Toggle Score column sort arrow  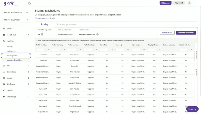[121, 45]
